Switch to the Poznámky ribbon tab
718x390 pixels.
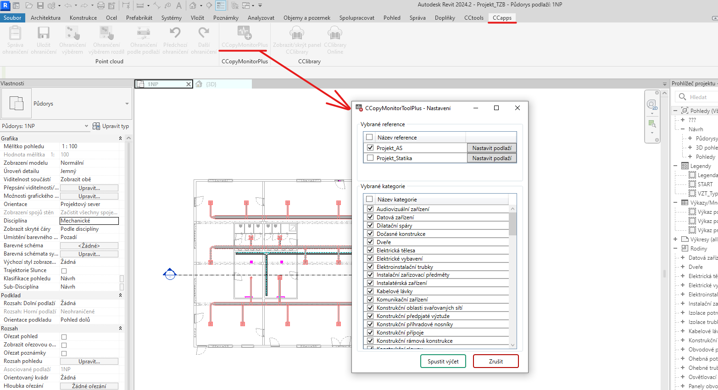click(226, 18)
